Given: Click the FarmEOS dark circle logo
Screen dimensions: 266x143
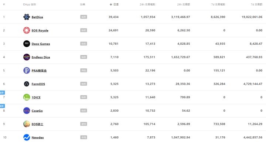Looking at the screenshot, I should pos(27,84).
